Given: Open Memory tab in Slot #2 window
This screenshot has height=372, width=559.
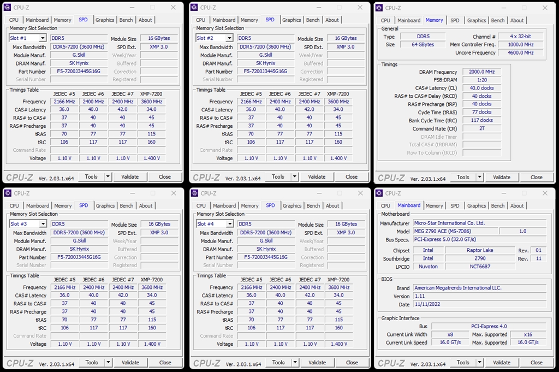Looking at the screenshot, I should click(249, 20).
